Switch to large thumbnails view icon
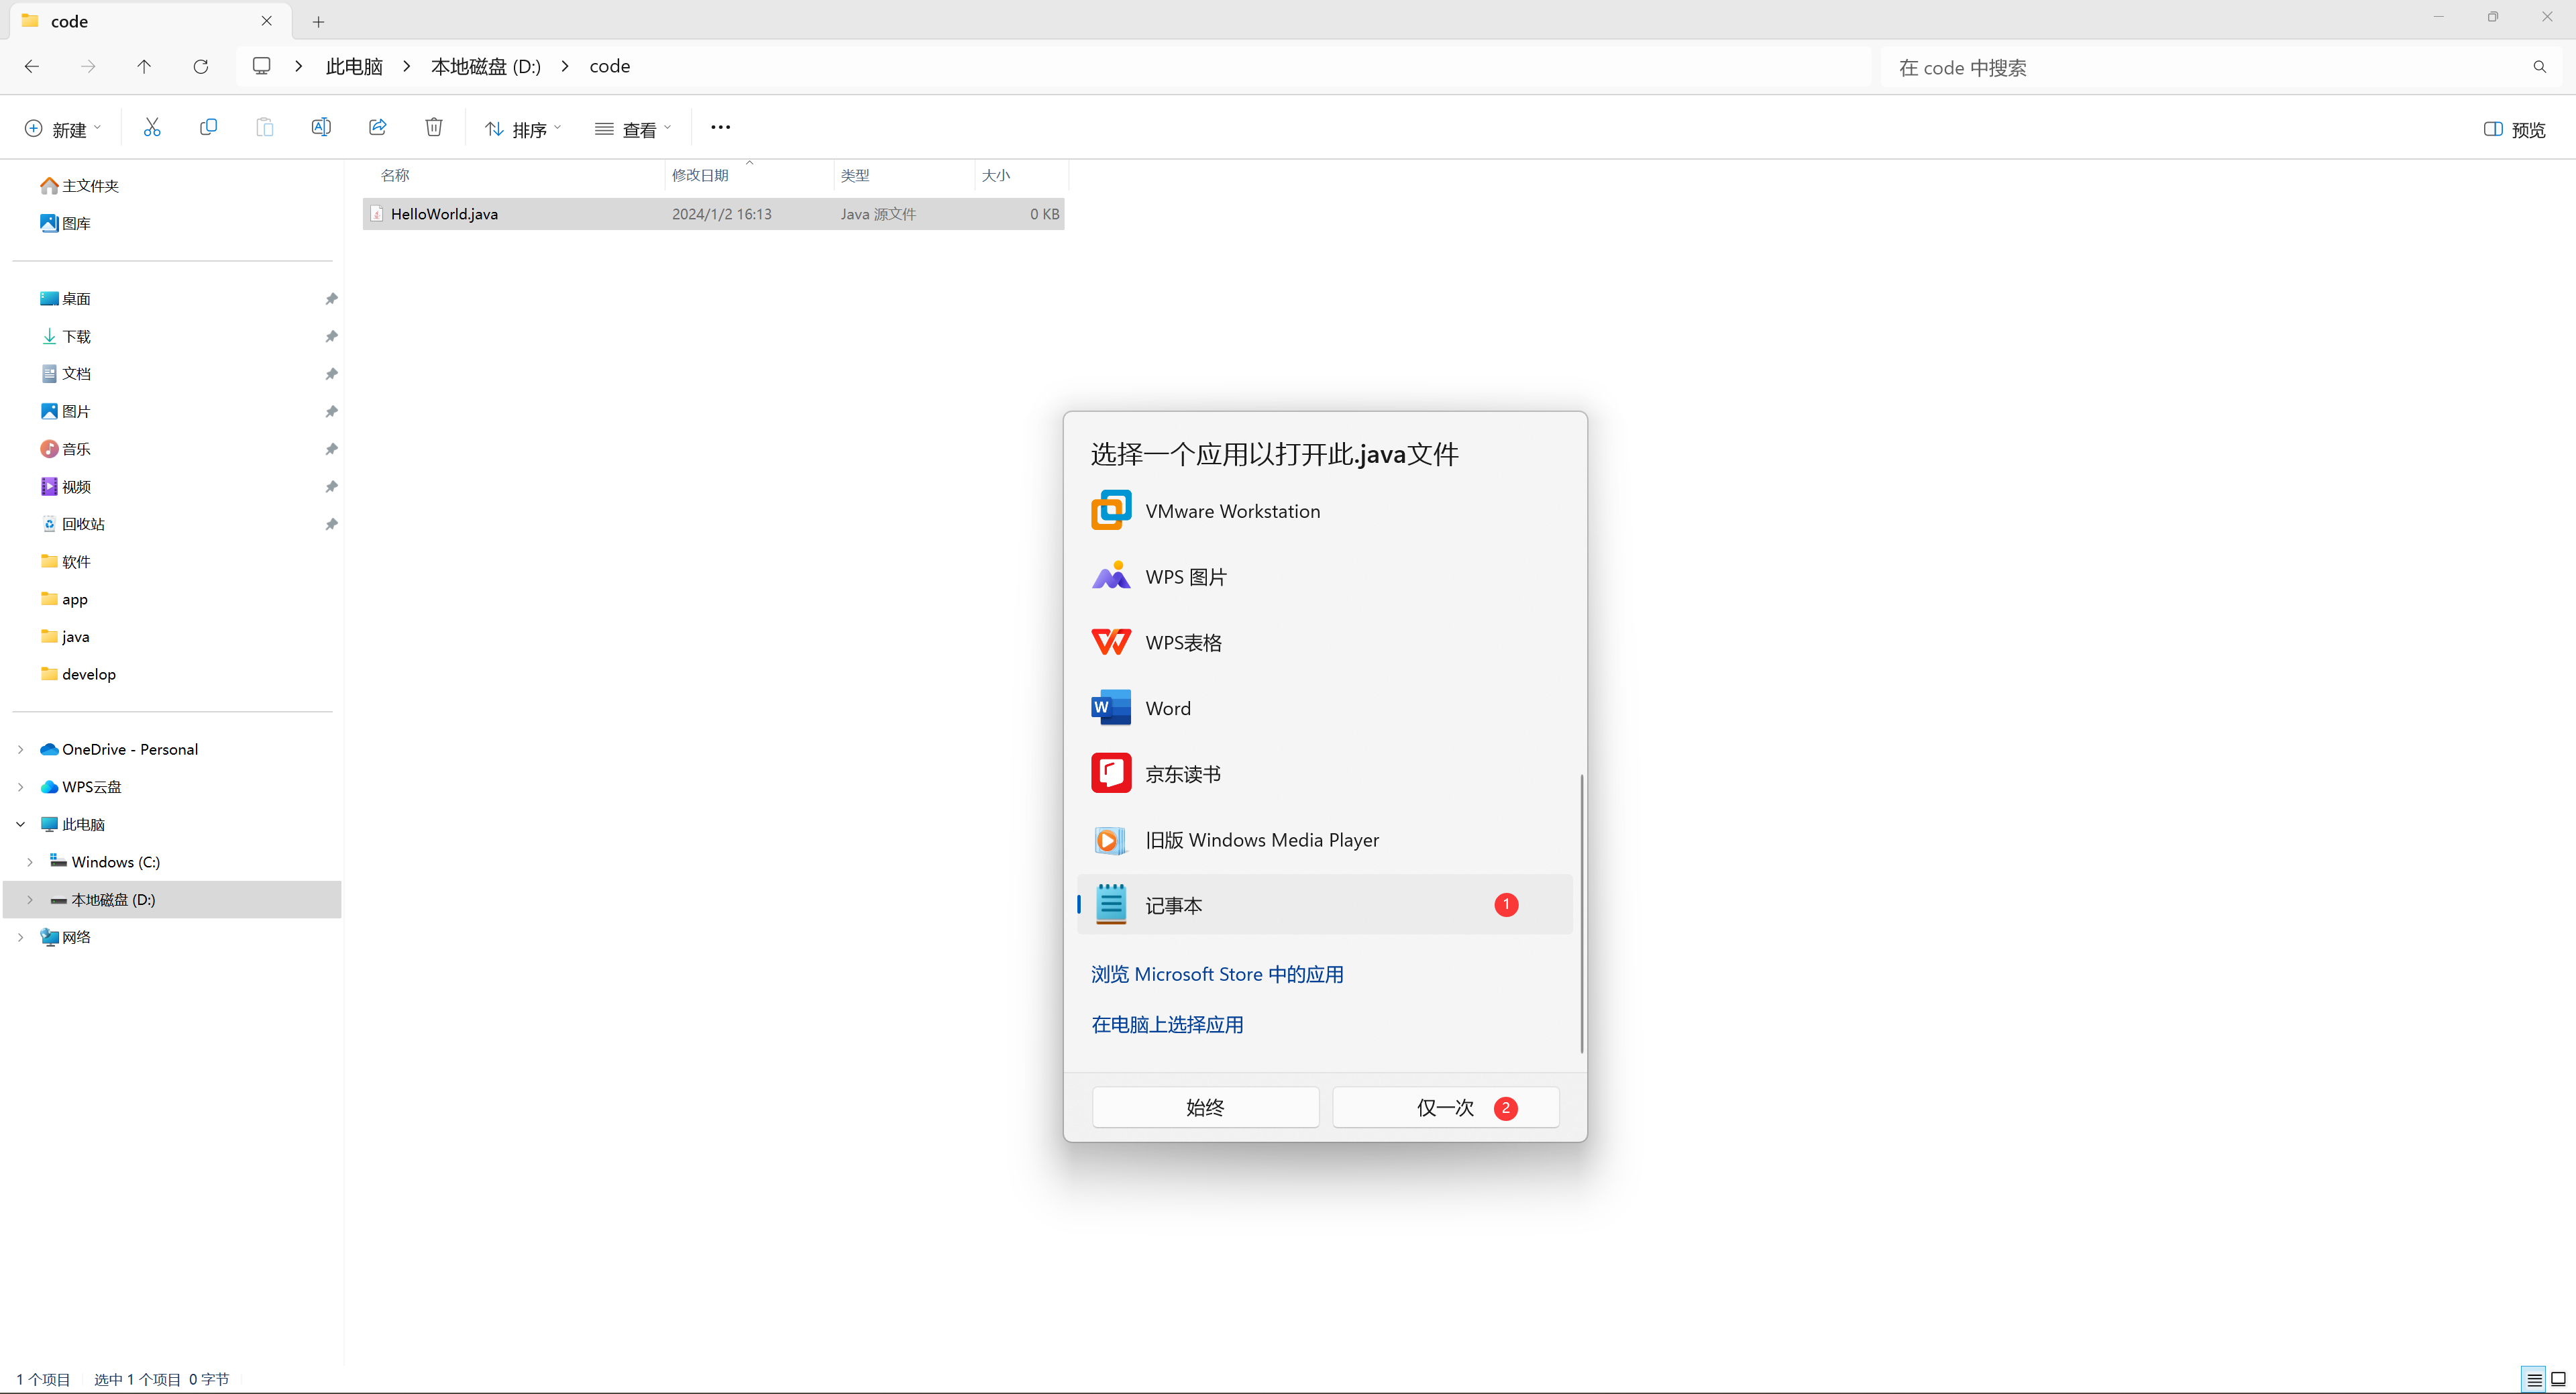Viewport: 2576px width, 1394px height. [x=2558, y=1379]
